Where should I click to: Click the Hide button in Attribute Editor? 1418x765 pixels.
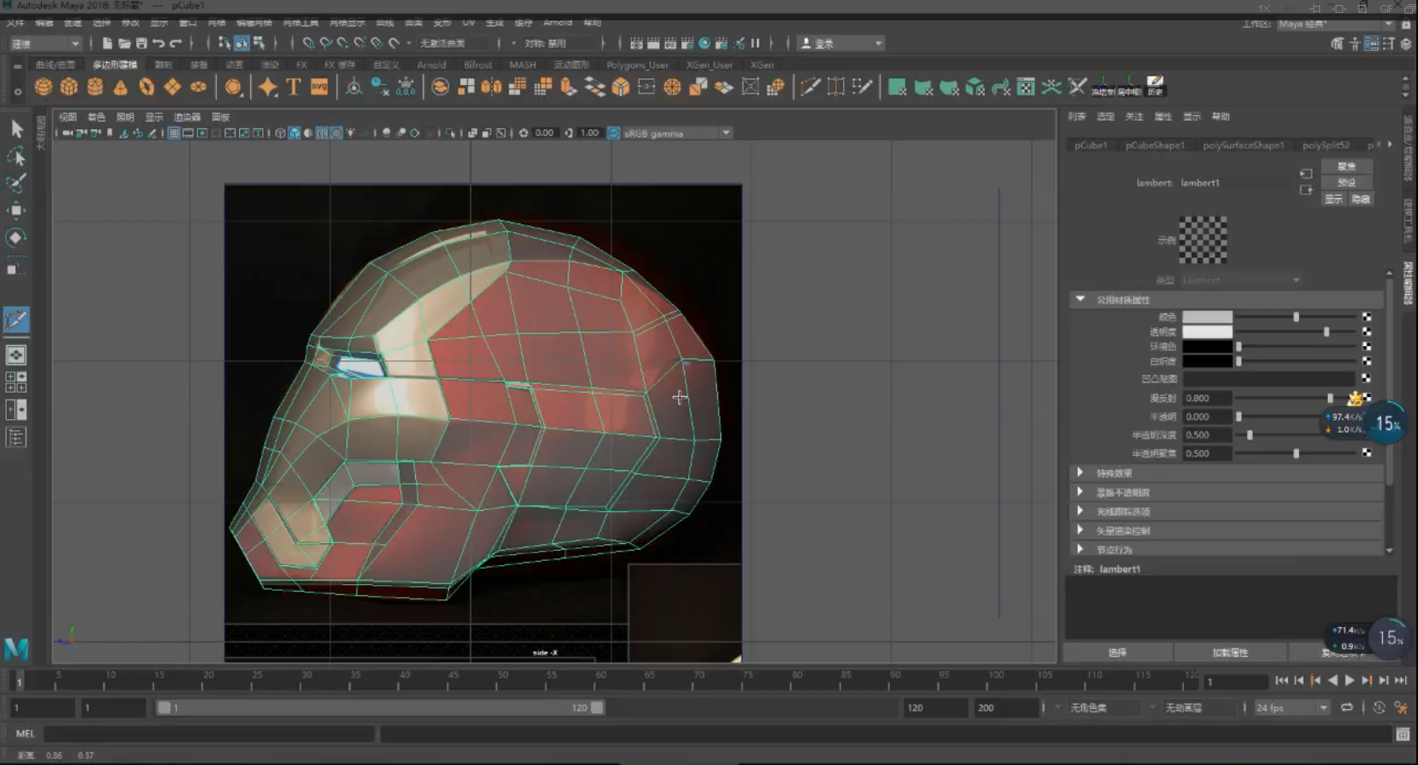(1361, 199)
